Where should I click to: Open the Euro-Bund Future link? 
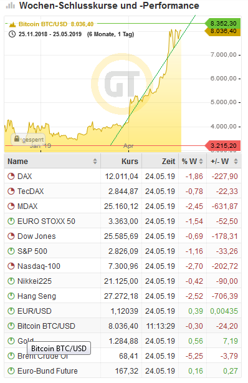pyautogui.click(x=47, y=371)
